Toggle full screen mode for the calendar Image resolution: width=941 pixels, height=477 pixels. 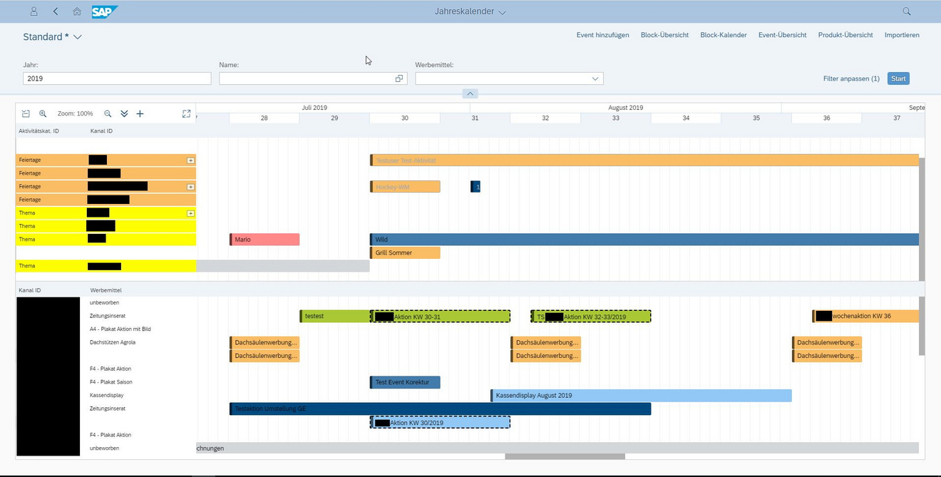(x=186, y=113)
